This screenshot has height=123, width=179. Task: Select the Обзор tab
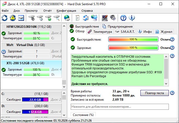click(x=77, y=31)
